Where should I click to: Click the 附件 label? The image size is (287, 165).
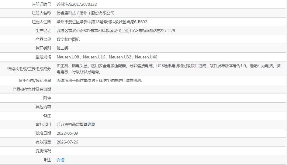pos(47,98)
